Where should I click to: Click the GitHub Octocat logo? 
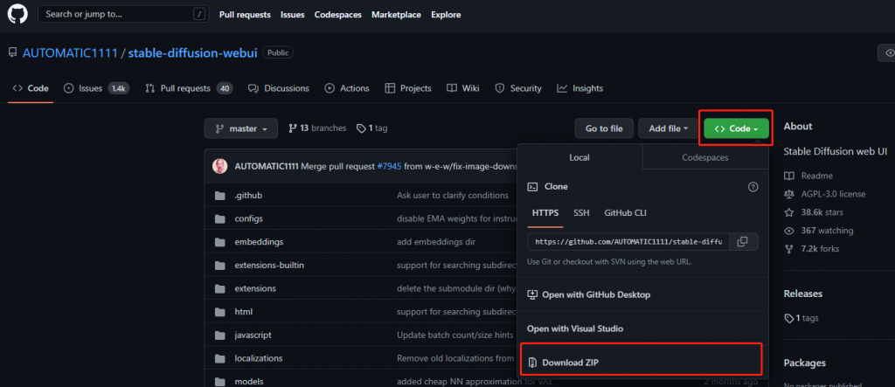click(x=17, y=14)
